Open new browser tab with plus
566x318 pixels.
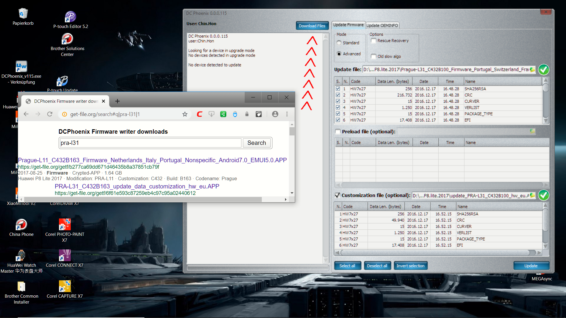[117, 101]
